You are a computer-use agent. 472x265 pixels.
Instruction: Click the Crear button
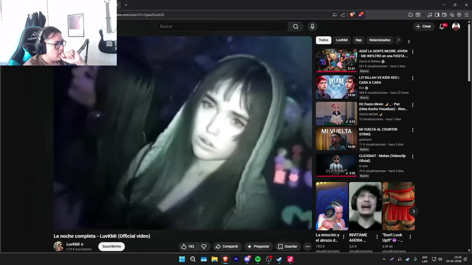coord(423,26)
